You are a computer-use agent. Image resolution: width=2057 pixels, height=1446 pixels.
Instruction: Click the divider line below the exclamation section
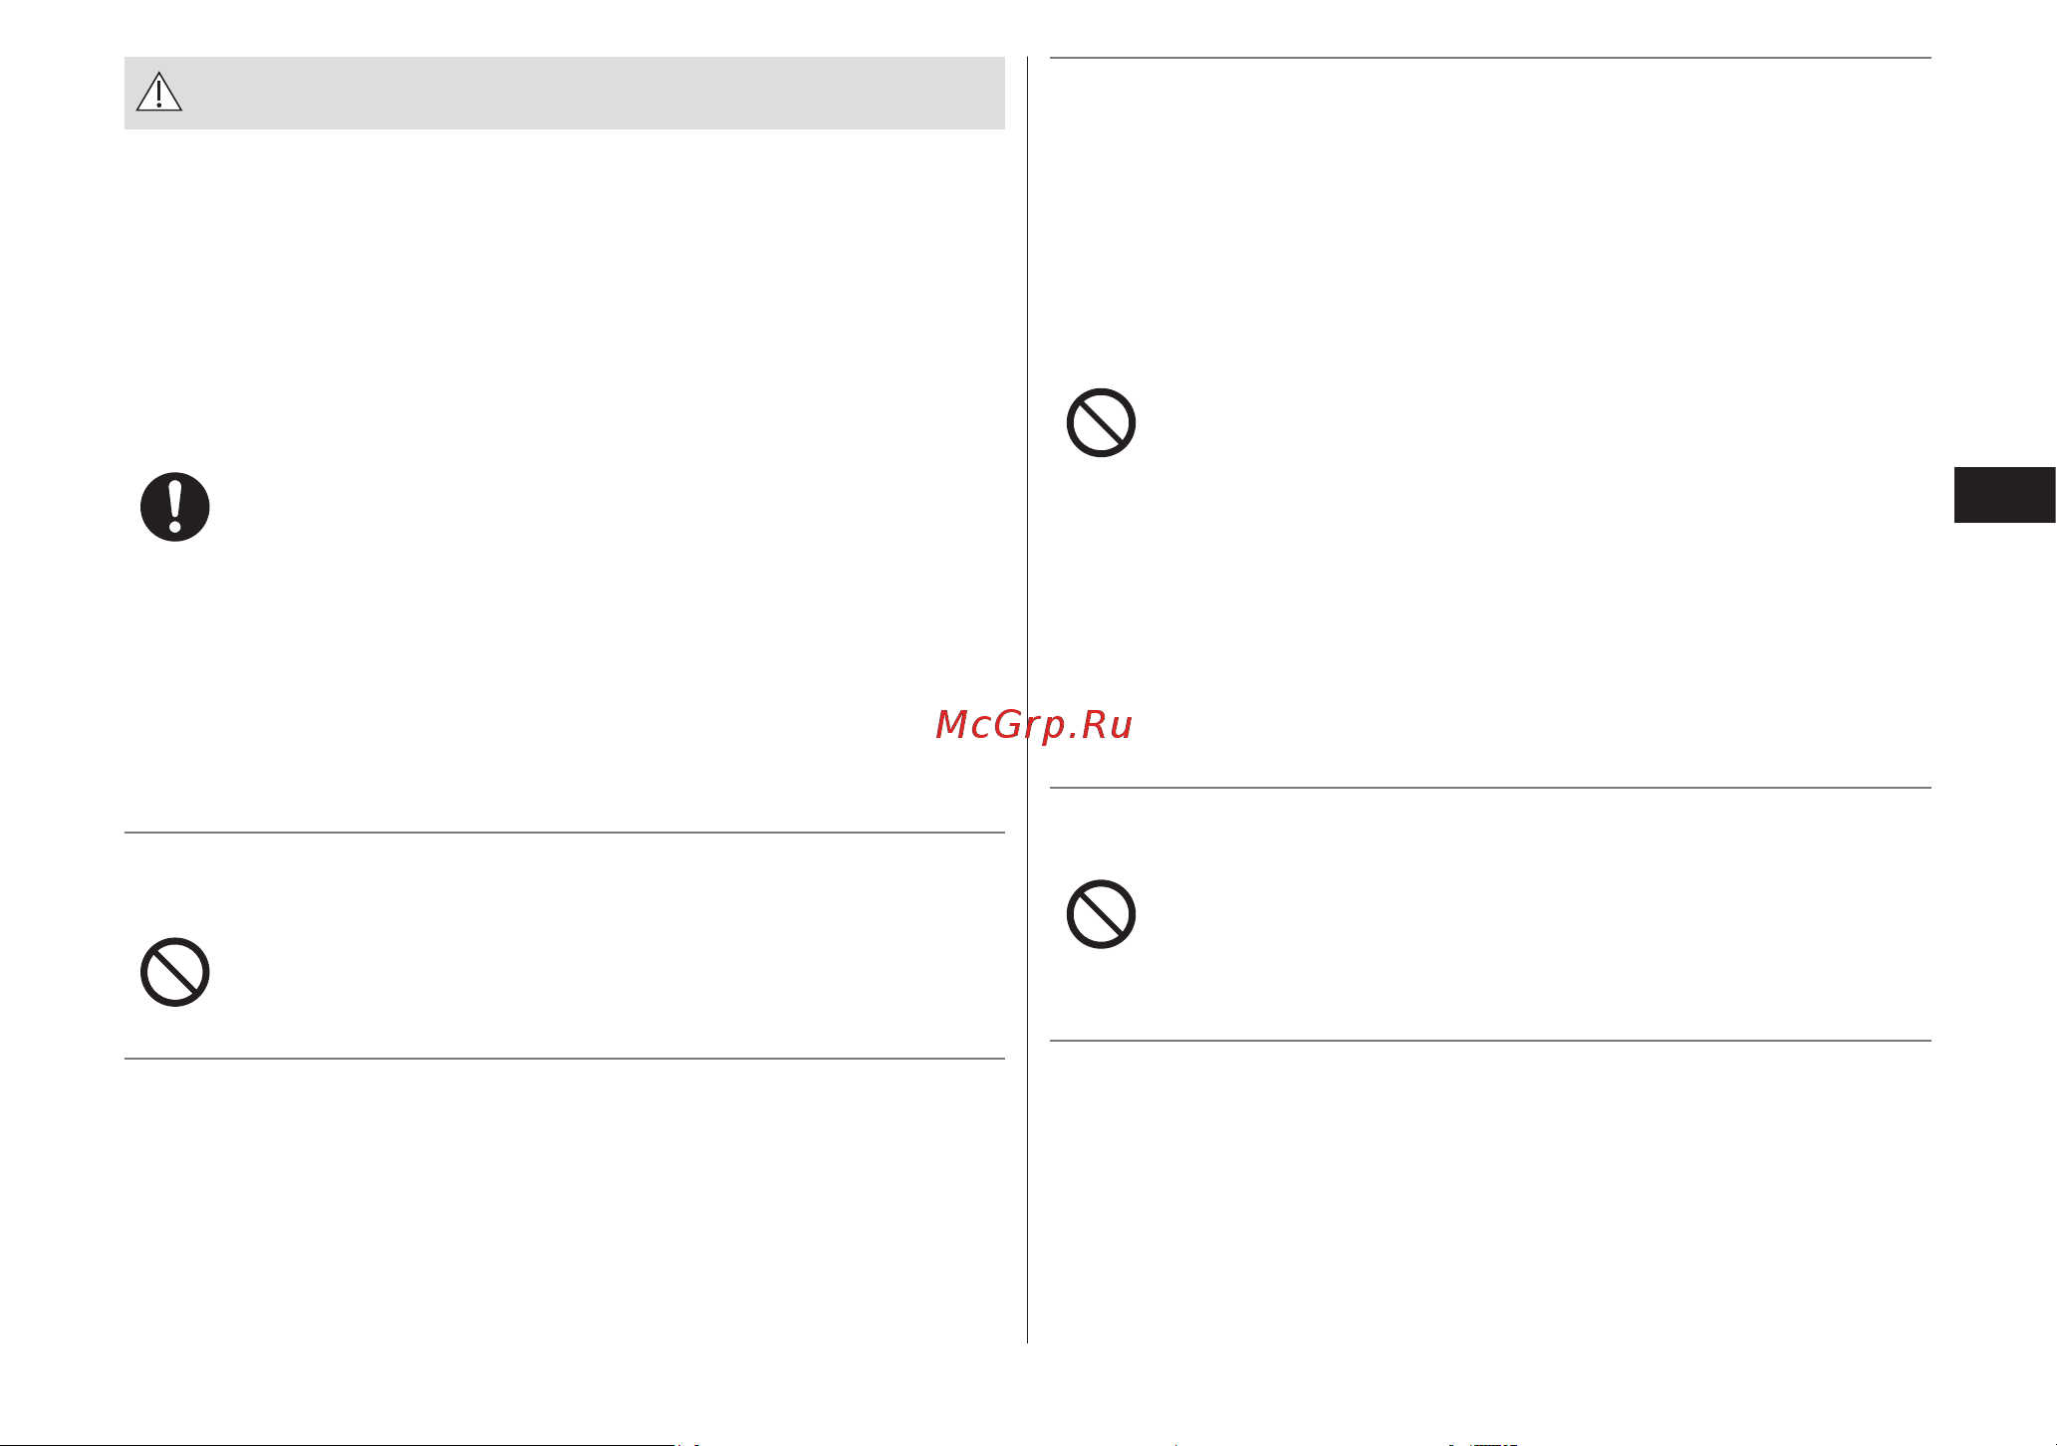point(564,833)
